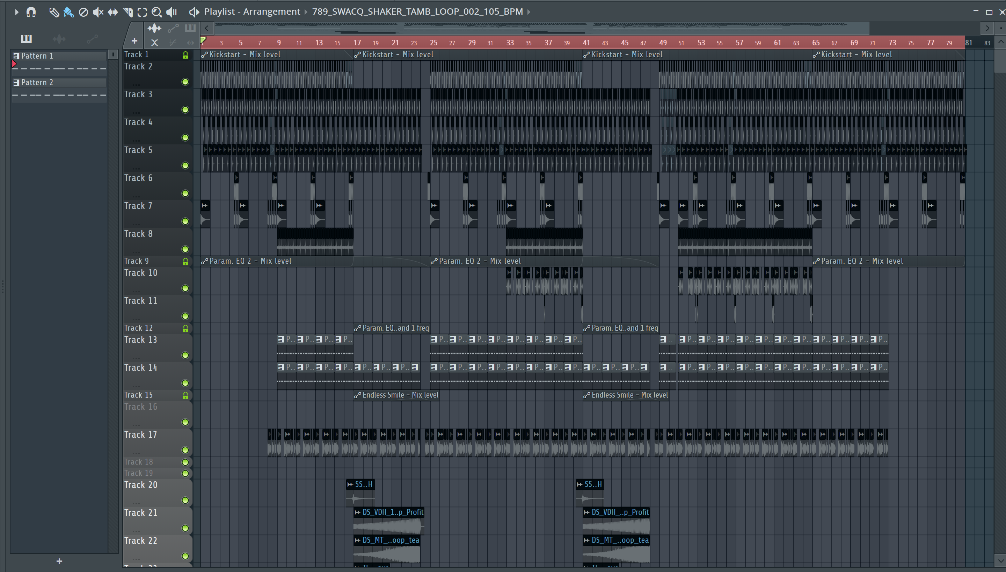Add a new pattern with bottom plus button
The width and height of the screenshot is (1006, 572).
59,562
